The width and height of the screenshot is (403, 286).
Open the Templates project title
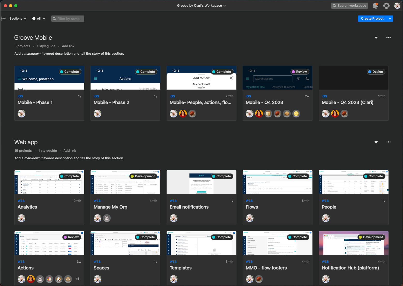coord(181,268)
